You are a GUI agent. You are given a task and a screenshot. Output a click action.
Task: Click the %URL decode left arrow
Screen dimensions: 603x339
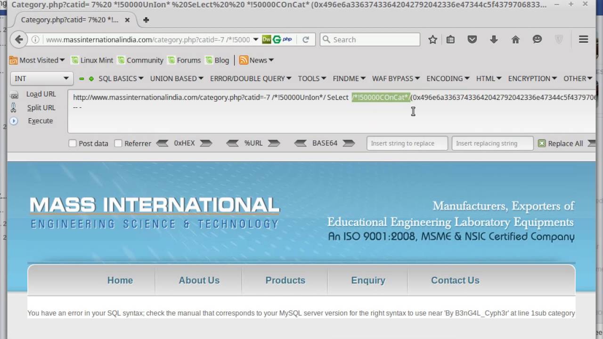[x=232, y=143]
